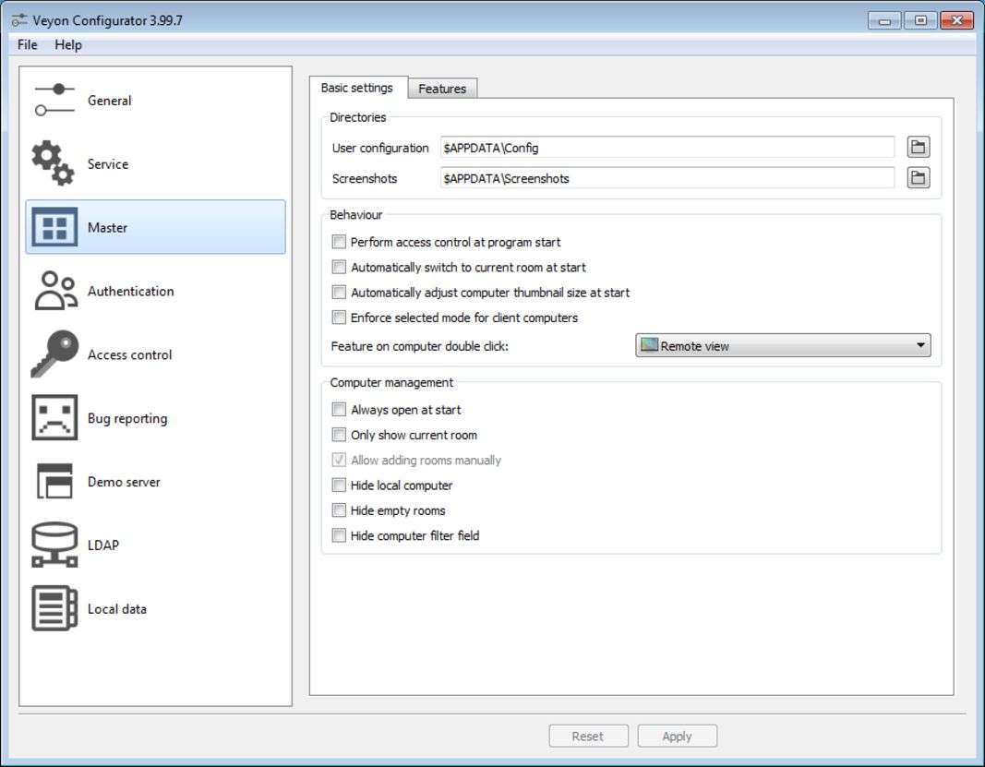Open the Bug reporting sad-face icon
985x767 pixels.
click(x=54, y=418)
